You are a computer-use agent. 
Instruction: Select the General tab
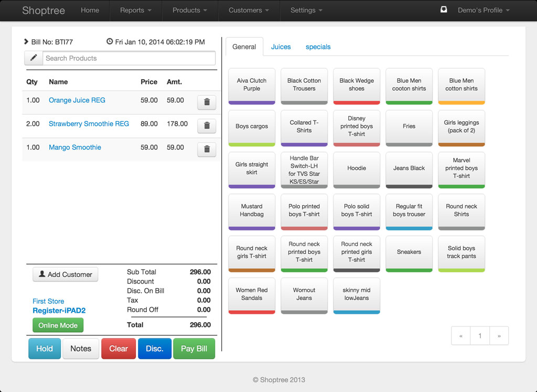click(x=244, y=47)
